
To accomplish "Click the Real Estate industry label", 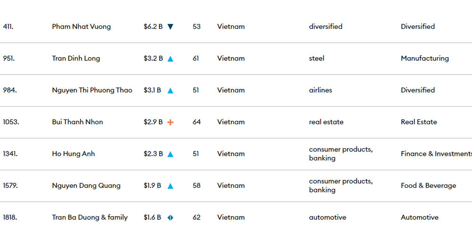I will [x=419, y=122].
